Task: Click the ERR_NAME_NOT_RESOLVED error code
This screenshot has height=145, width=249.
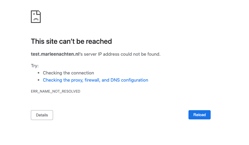Action: point(55,91)
